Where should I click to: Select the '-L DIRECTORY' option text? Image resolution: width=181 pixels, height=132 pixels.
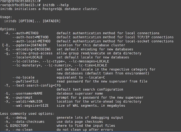tap(16, 126)
